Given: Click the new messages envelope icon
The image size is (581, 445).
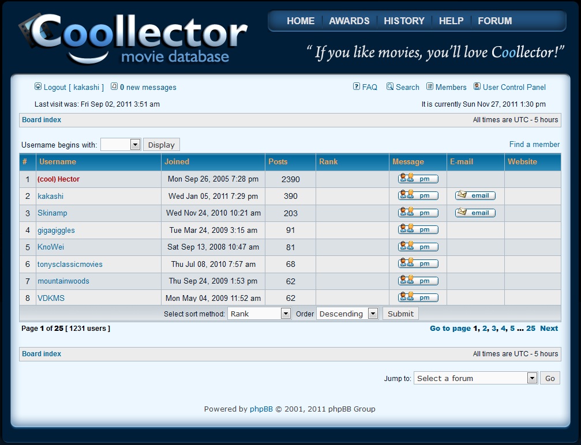Looking at the screenshot, I should click(x=114, y=86).
